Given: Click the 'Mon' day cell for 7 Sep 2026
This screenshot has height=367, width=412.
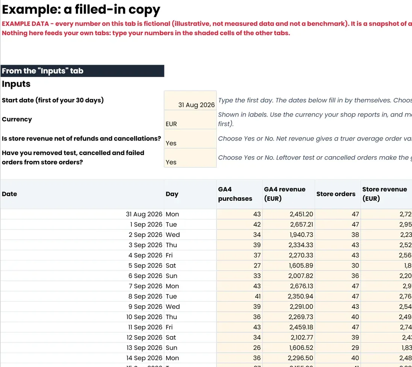Looking at the screenshot, I should point(190,286).
